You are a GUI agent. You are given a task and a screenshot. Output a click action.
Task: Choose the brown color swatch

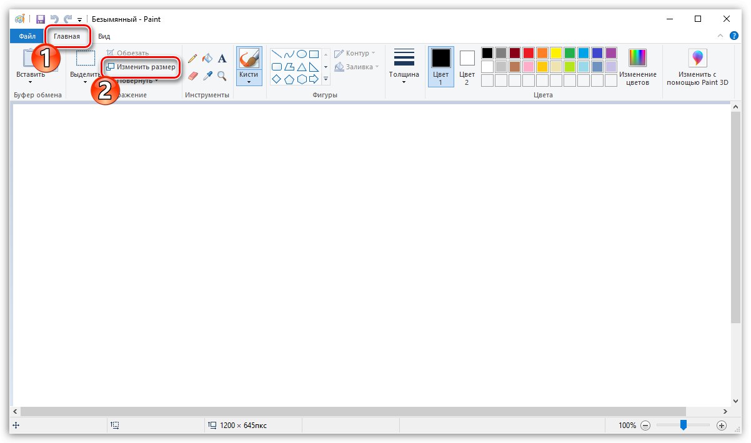click(514, 67)
